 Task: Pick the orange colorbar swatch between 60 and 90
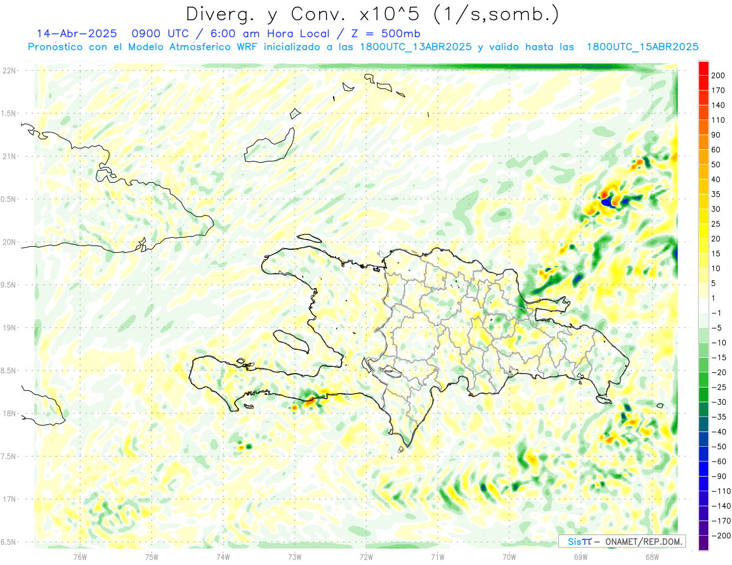click(x=703, y=143)
